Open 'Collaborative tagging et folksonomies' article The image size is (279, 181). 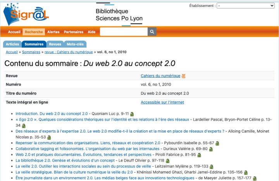point(88,149)
